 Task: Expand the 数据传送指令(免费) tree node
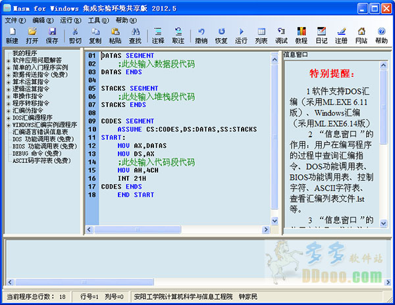coord(9,75)
